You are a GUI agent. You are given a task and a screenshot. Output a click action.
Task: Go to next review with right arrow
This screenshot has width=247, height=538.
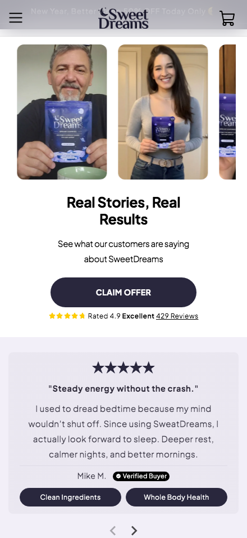[134, 531]
